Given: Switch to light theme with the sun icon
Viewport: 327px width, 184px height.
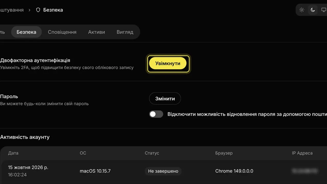Looking at the screenshot, I should (302, 10).
